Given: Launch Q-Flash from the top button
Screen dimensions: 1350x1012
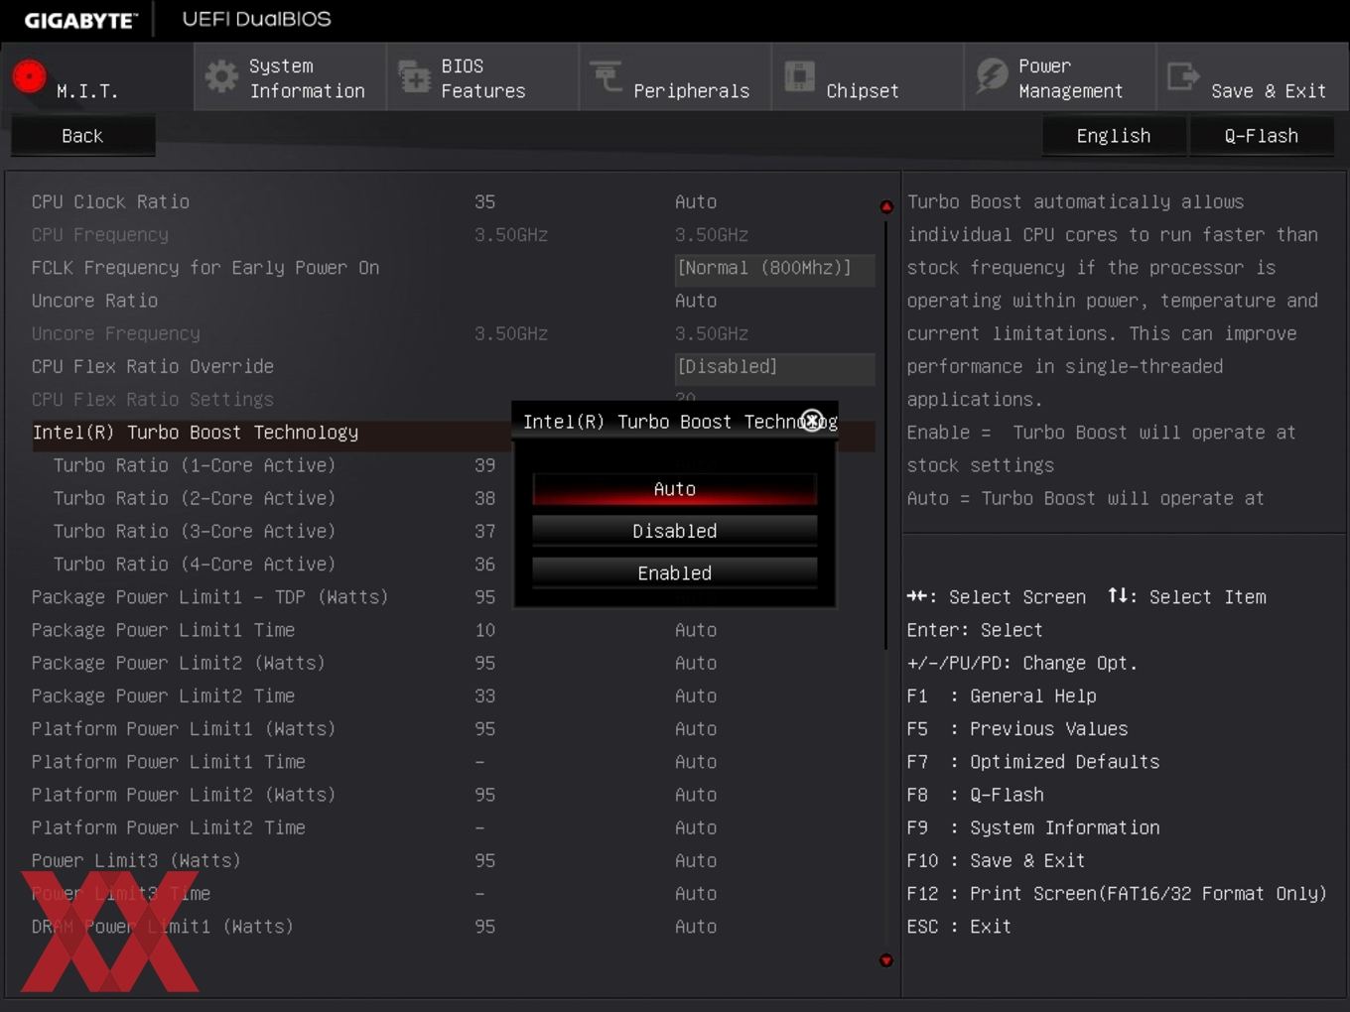Looking at the screenshot, I should point(1261,136).
